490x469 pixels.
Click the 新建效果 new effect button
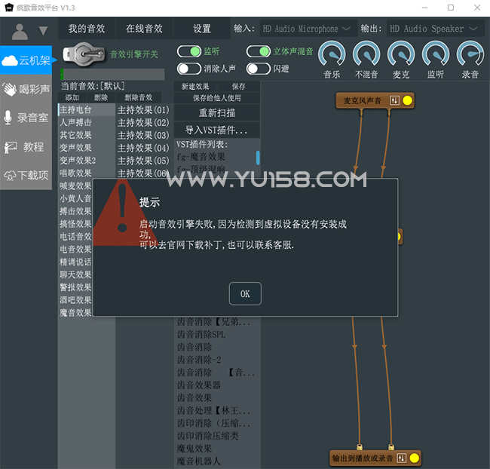pos(195,86)
